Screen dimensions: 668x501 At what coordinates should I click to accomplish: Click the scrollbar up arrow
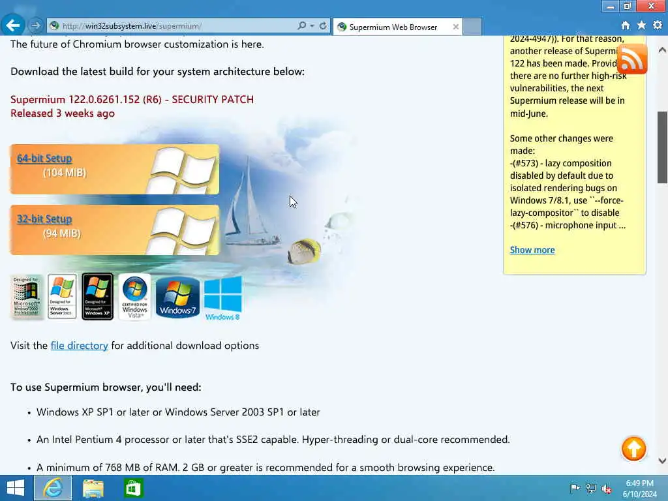click(x=662, y=50)
